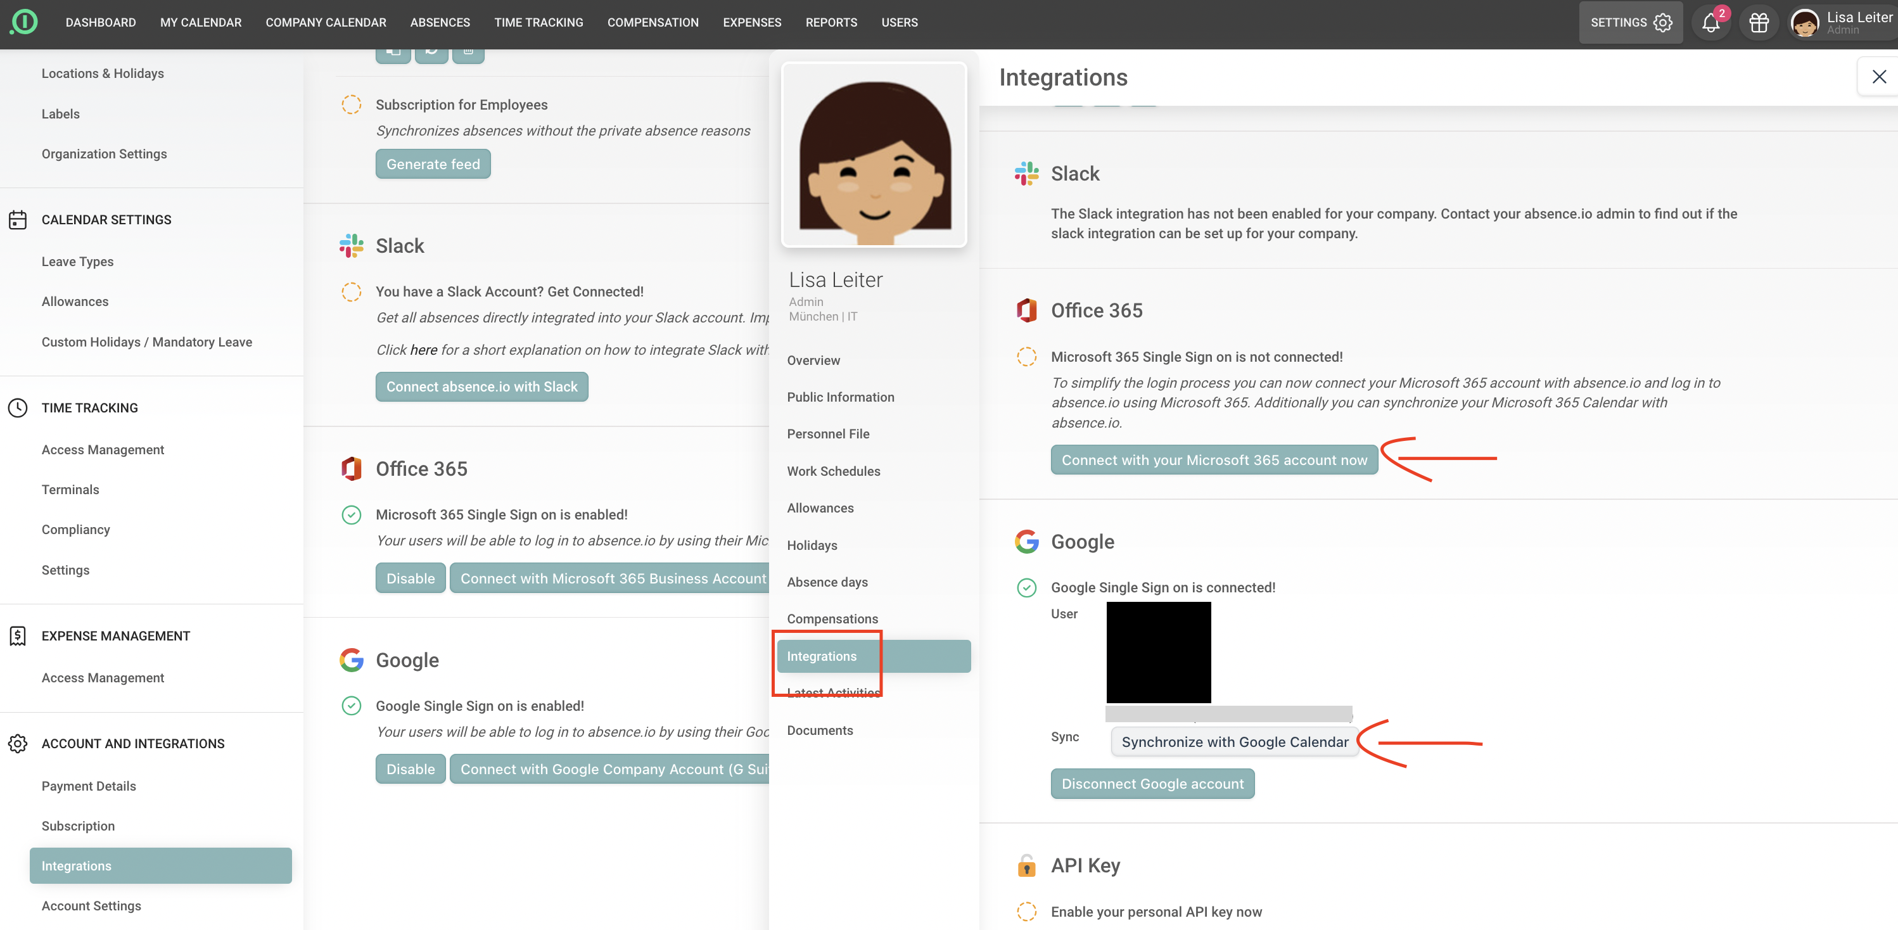Open Personnel File in profile menu
This screenshot has height=930, width=1898.
827,434
